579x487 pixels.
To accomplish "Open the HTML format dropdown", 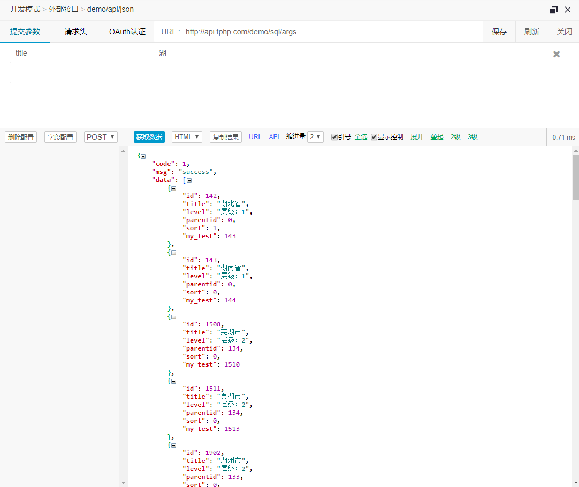I will tap(187, 137).
